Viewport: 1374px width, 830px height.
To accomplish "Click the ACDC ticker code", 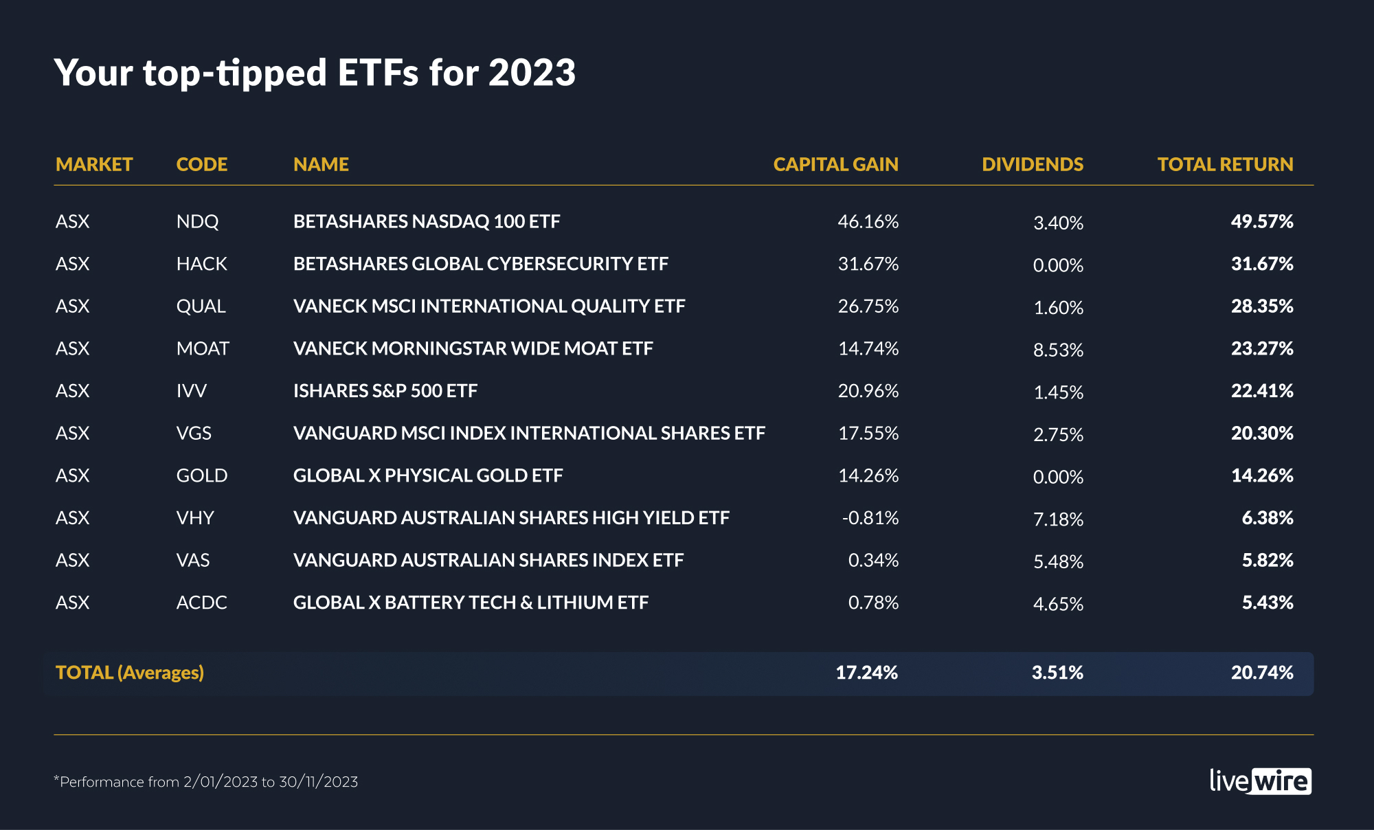I will coord(201,603).
